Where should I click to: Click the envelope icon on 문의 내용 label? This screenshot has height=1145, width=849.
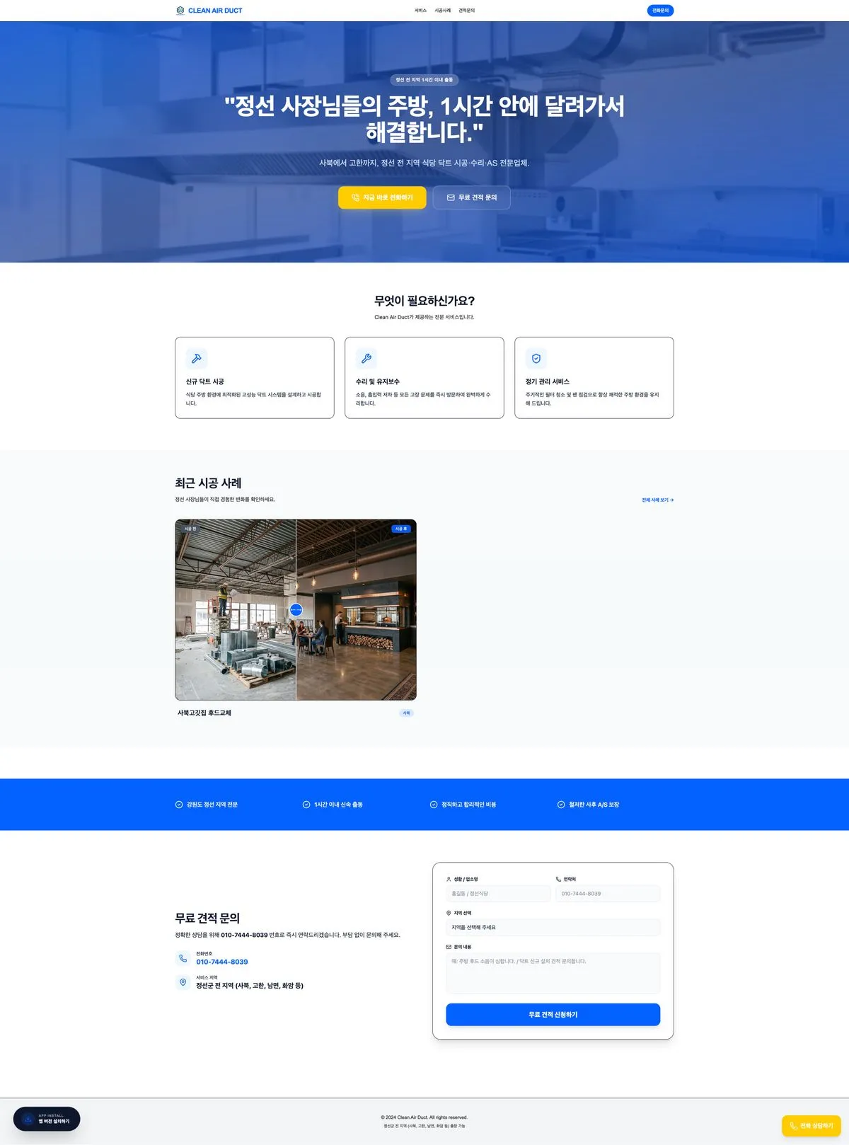[449, 947]
